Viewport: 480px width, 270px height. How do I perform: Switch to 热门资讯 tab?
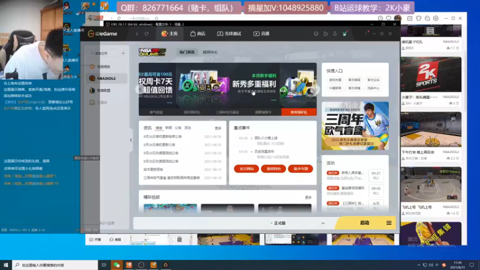click(187, 52)
